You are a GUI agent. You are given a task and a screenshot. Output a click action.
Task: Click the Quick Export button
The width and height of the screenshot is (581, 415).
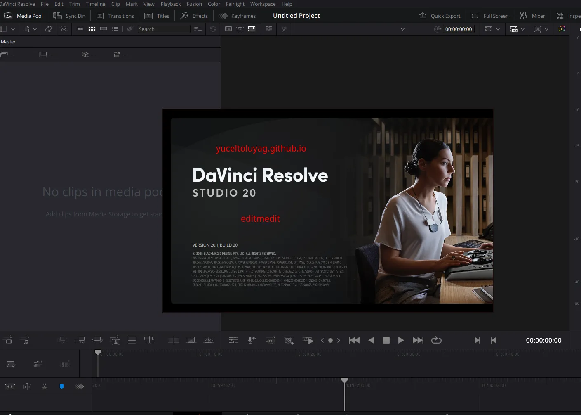(x=440, y=16)
